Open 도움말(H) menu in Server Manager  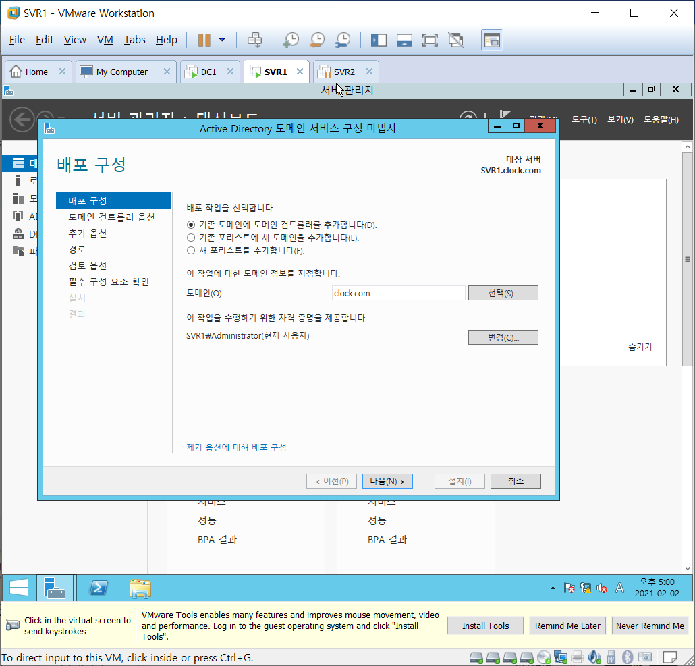(x=661, y=119)
